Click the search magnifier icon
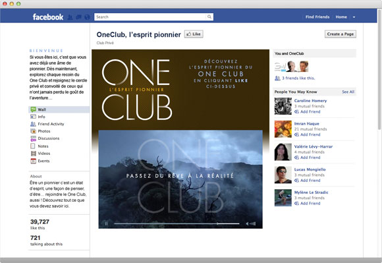 point(209,17)
